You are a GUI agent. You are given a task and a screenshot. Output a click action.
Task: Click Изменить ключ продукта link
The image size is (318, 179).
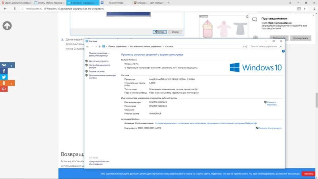tap(270, 128)
